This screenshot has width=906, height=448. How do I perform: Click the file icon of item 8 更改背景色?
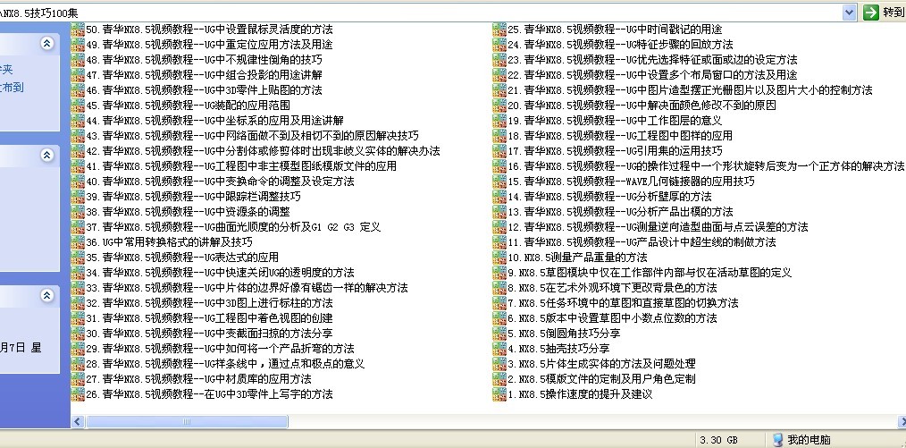click(x=499, y=288)
